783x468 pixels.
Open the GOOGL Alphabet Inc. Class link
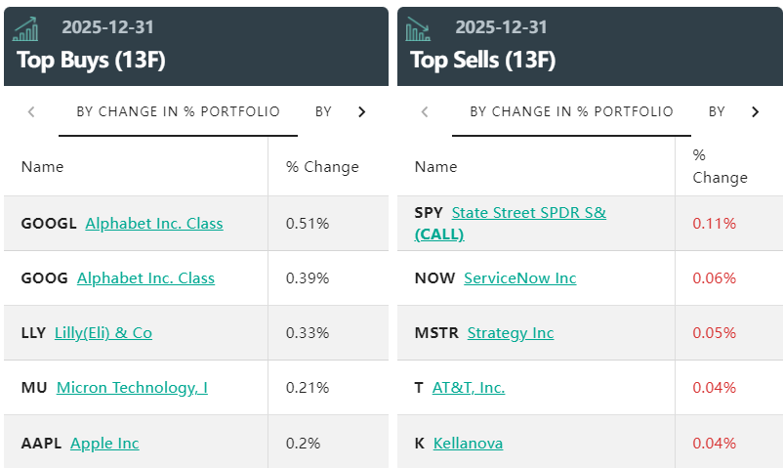(154, 223)
